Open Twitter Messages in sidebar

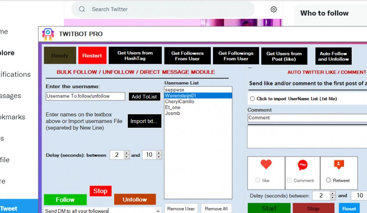click(x=11, y=95)
